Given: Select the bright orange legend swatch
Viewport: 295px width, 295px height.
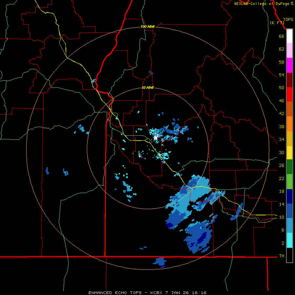Looking at the screenshot, I should (289, 124).
